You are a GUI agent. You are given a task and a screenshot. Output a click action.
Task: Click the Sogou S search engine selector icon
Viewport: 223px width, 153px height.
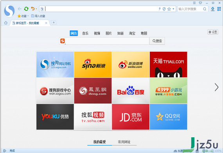[x=63, y=41]
